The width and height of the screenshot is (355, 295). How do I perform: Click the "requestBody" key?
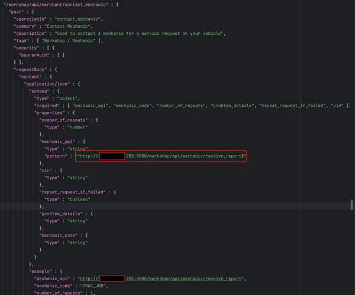30,69
